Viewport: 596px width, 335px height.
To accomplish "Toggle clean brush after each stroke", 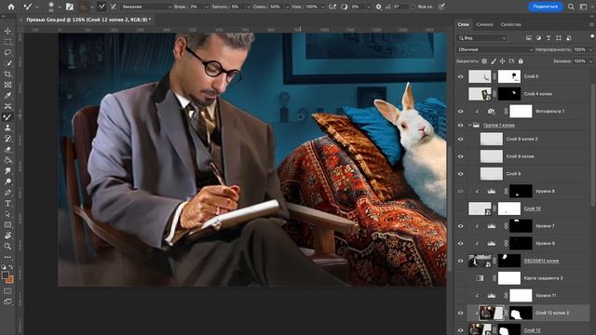I will [x=113, y=7].
